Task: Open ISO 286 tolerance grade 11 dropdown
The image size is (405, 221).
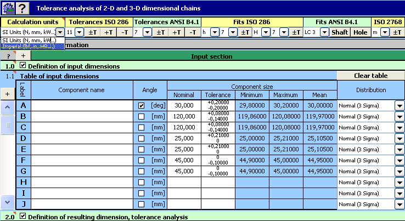Action: [79, 32]
